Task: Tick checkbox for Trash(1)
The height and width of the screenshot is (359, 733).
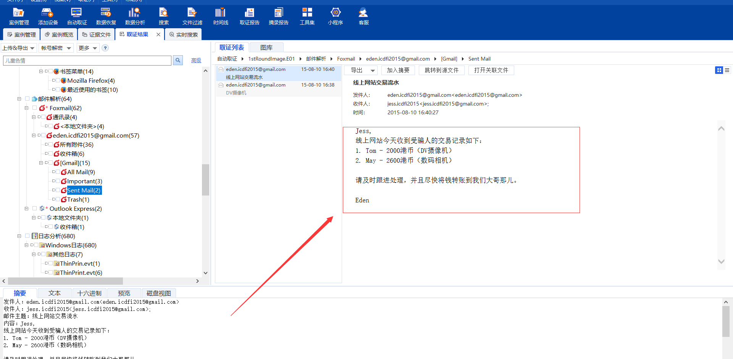Action: pyautogui.click(x=58, y=199)
